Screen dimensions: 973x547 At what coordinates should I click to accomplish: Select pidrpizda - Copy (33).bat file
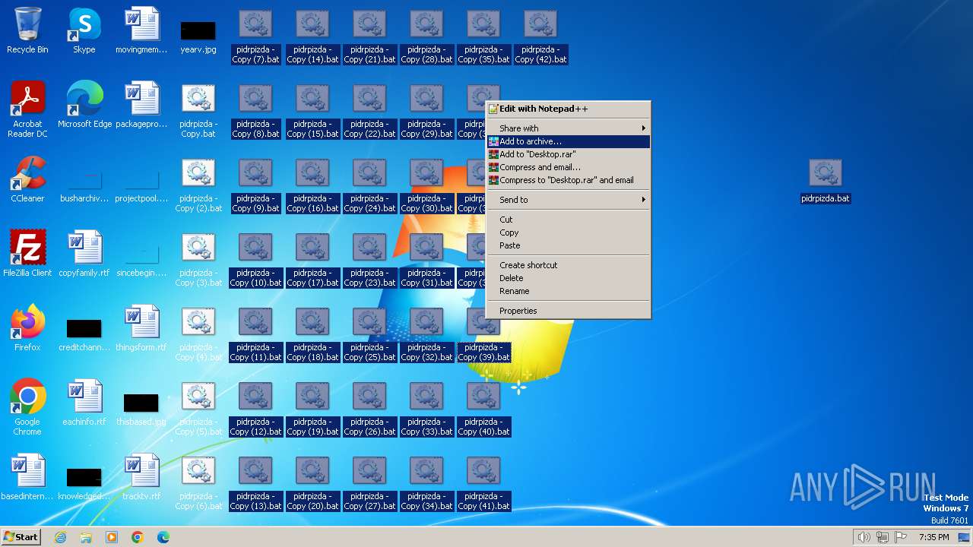tap(426, 409)
